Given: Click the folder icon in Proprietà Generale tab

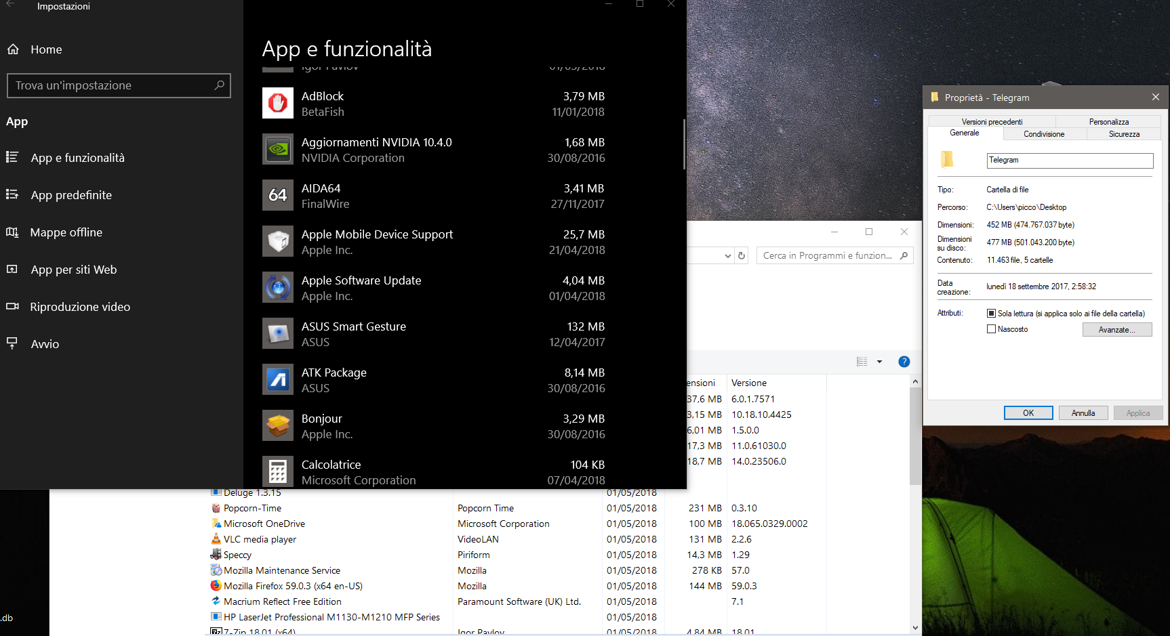Looking at the screenshot, I should tap(947, 160).
